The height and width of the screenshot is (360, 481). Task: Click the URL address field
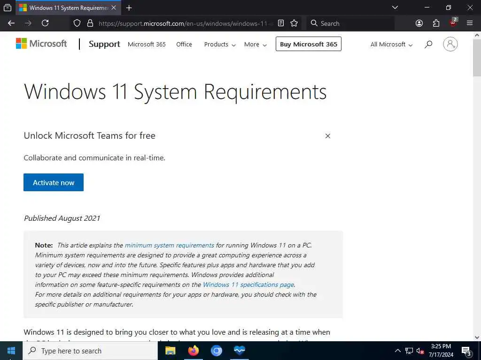(185, 23)
